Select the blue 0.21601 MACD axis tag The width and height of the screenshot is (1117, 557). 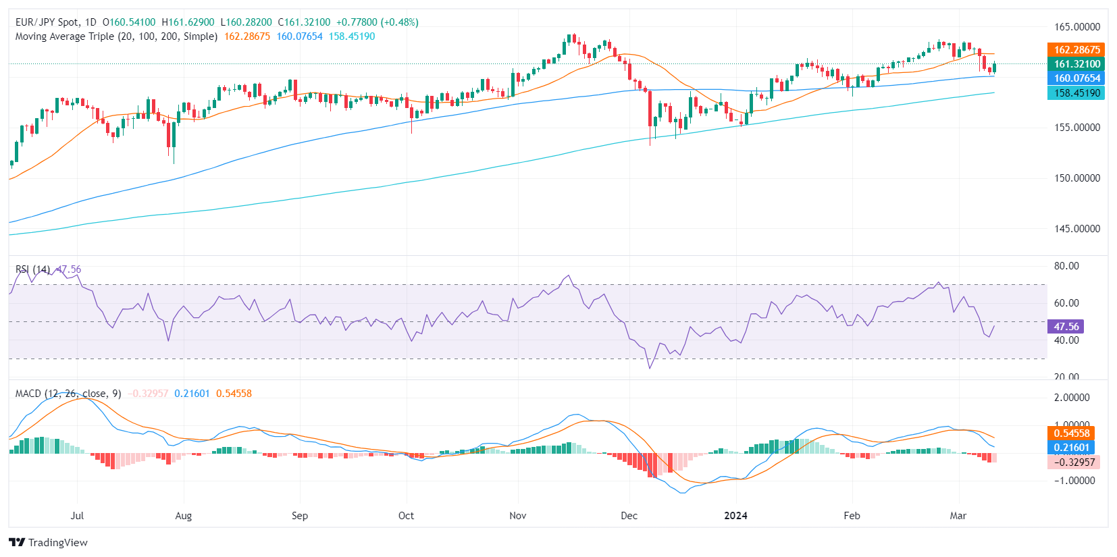1072,447
